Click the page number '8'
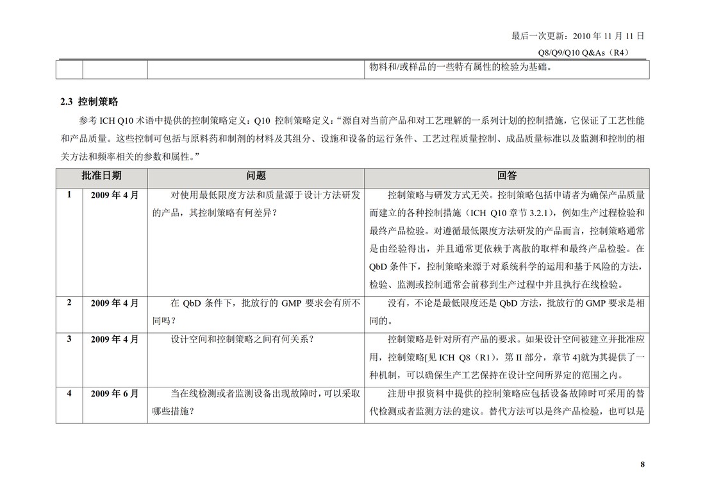Viewport: 705px width, 499px height. tap(642, 464)
